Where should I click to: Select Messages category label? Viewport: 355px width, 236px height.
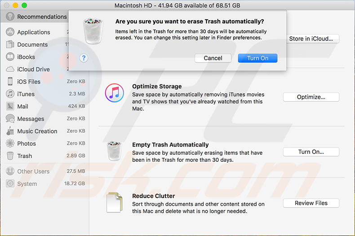[31, 119]
